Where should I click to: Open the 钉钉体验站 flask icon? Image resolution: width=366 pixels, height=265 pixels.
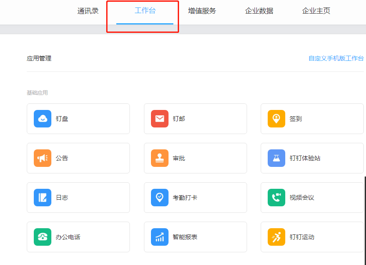(276, 158)
